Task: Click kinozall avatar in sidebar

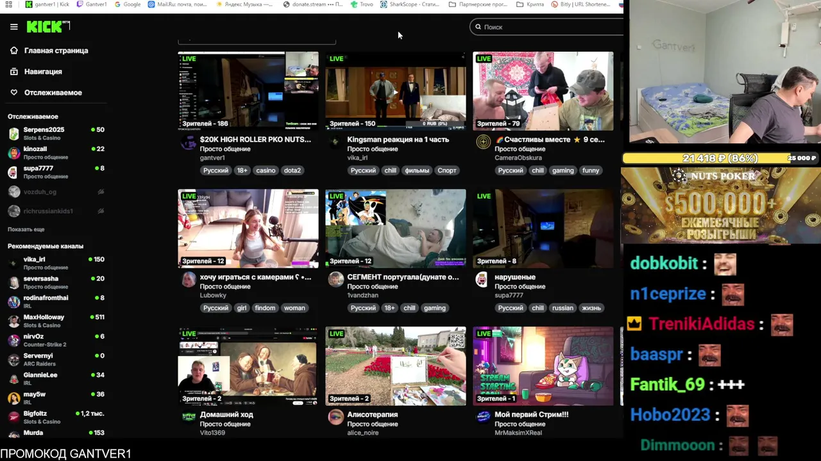Action: [x=13, y=153]
